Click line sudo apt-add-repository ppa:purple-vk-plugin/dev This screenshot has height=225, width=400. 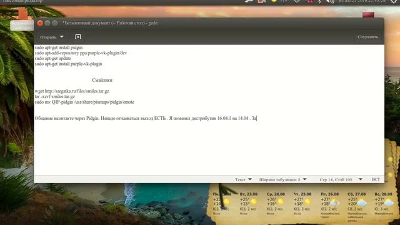tap(81, 52)
